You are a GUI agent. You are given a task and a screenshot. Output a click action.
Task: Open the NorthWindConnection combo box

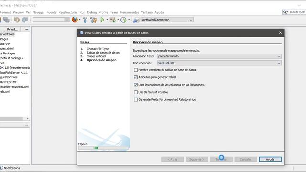167,20
